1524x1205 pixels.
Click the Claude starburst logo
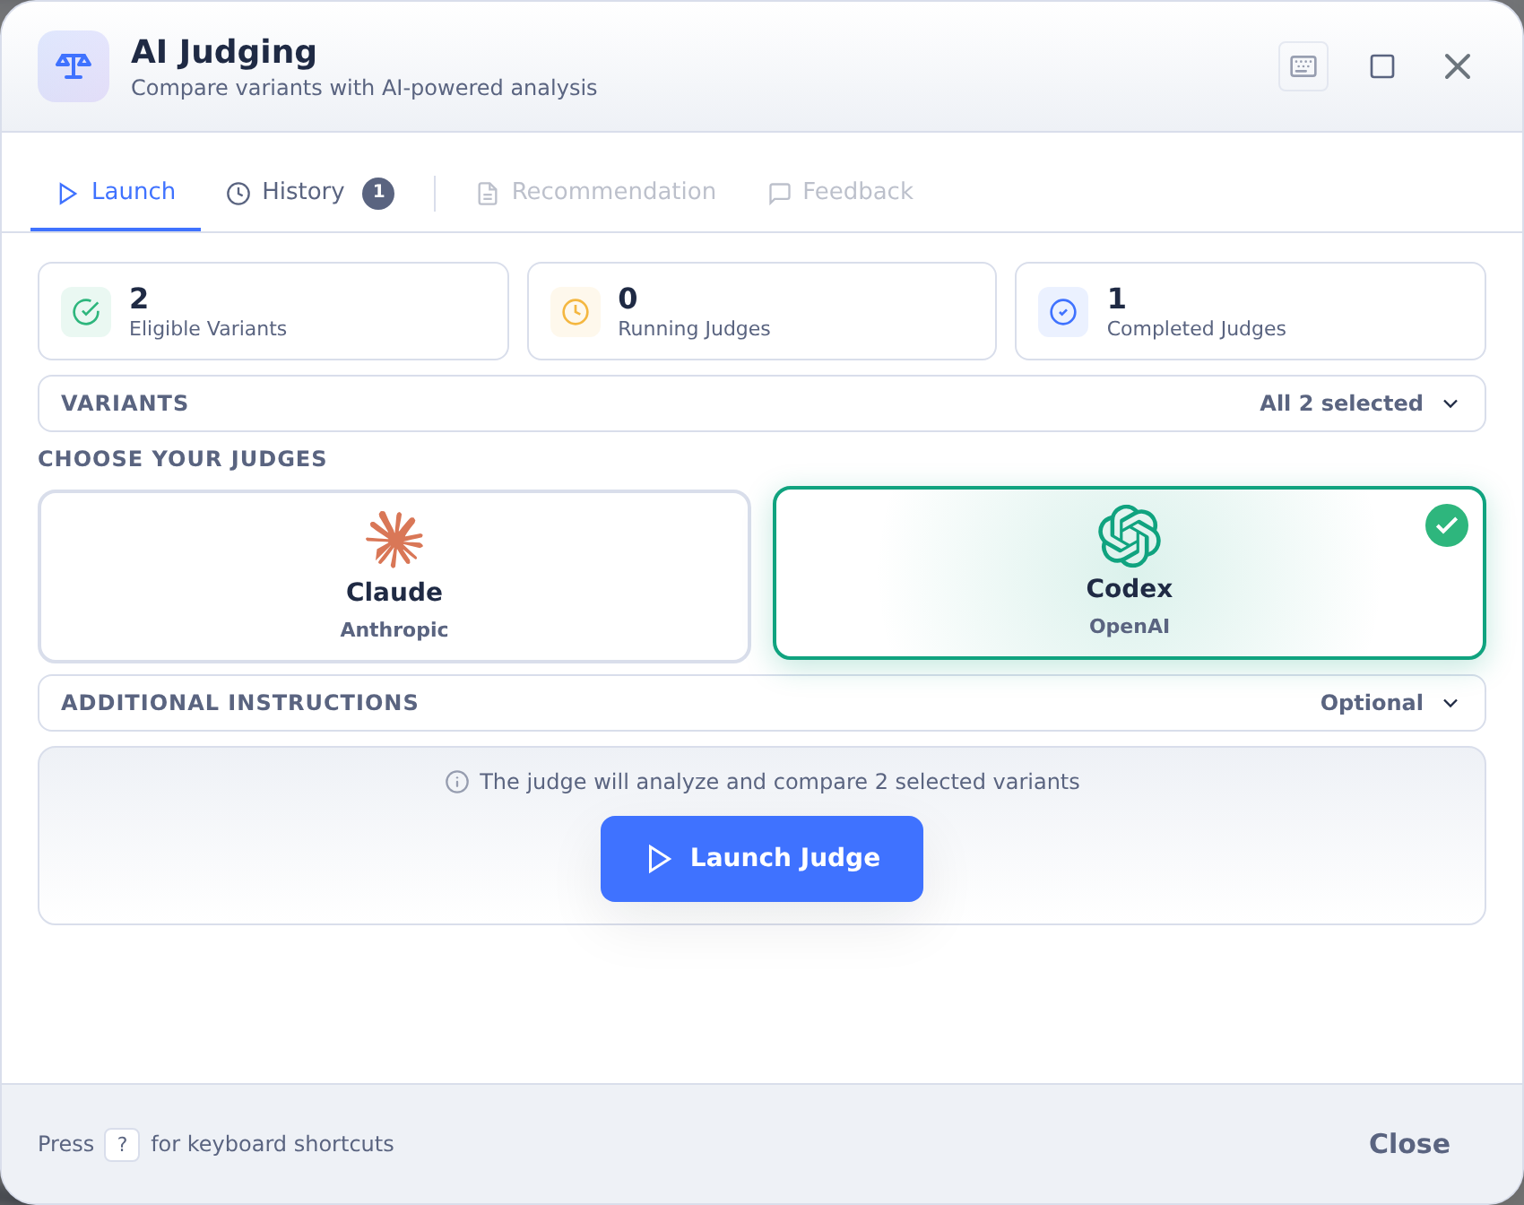(x=394, y=539)
